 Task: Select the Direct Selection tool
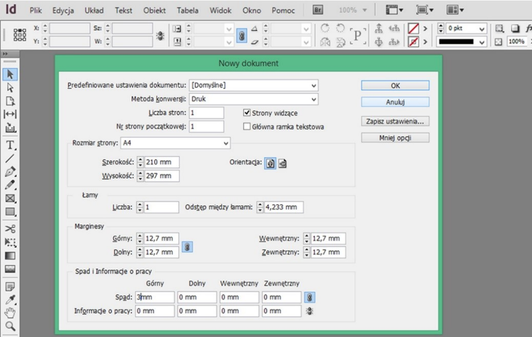[x=10, y=87]
